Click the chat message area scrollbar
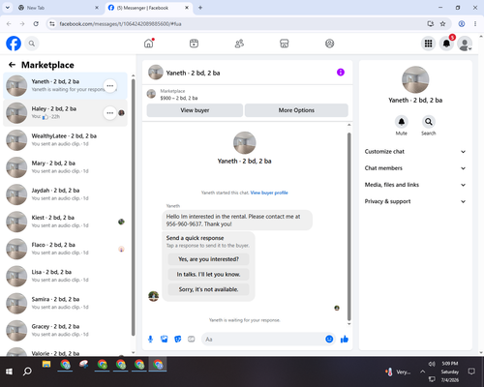The width and height of the screenshot is (484, 387). [x=348, y=225]
